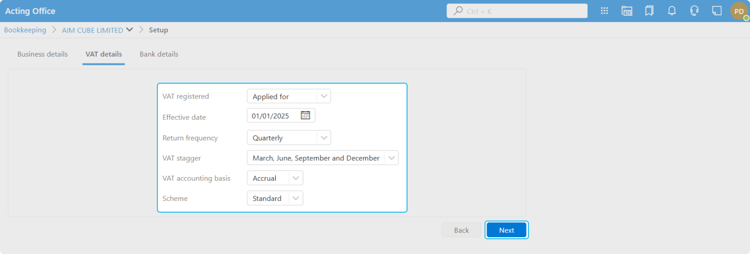
Task: Expand the Scheme dropdown
Action: (296, 198)
